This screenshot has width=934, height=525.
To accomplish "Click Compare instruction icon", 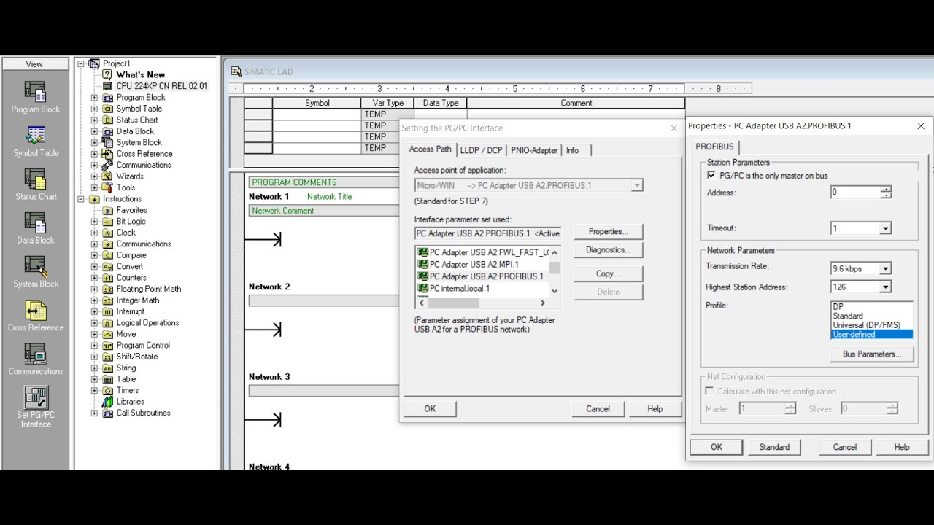I will click(x=107, y=255).
